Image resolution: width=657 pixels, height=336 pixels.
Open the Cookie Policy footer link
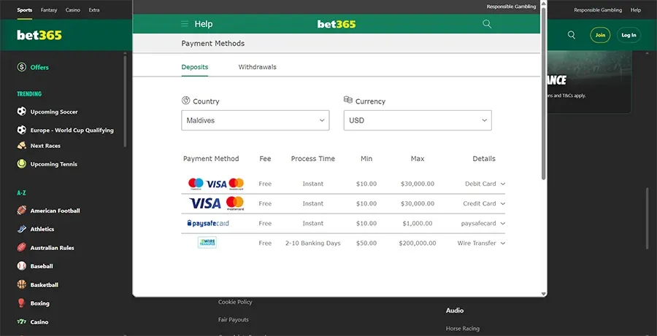pyautogui.click(x=235, y=302)
